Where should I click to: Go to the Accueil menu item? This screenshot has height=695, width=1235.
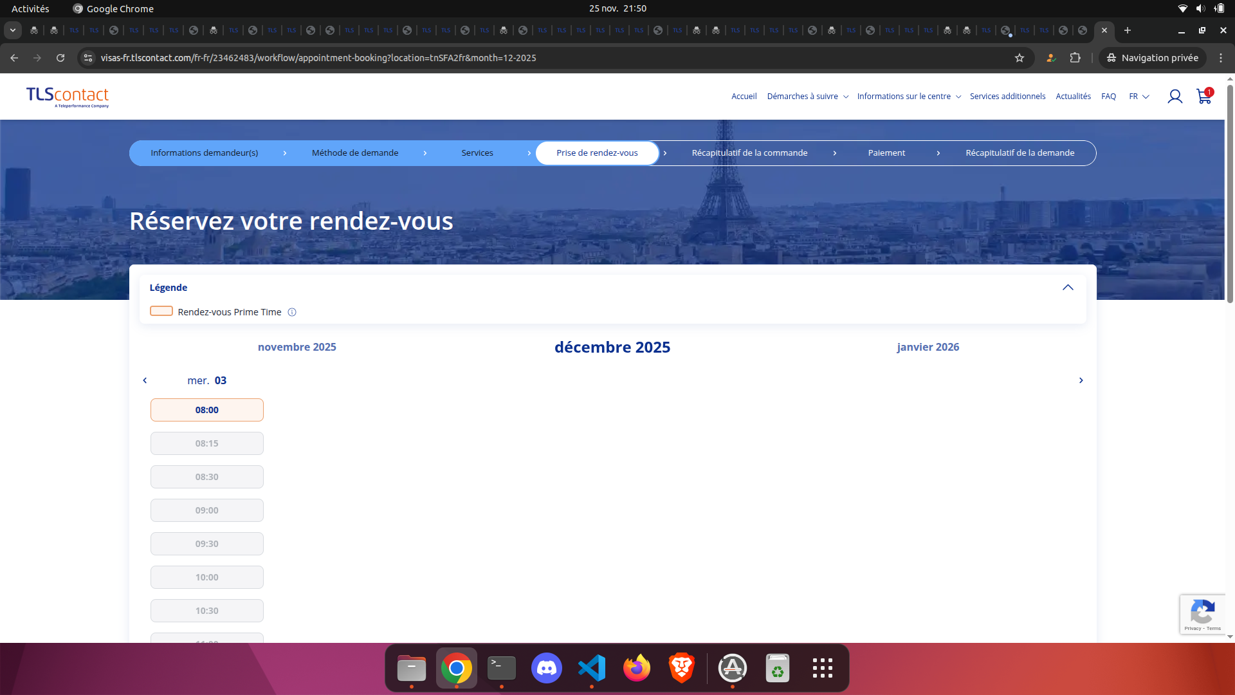point(743,97)
